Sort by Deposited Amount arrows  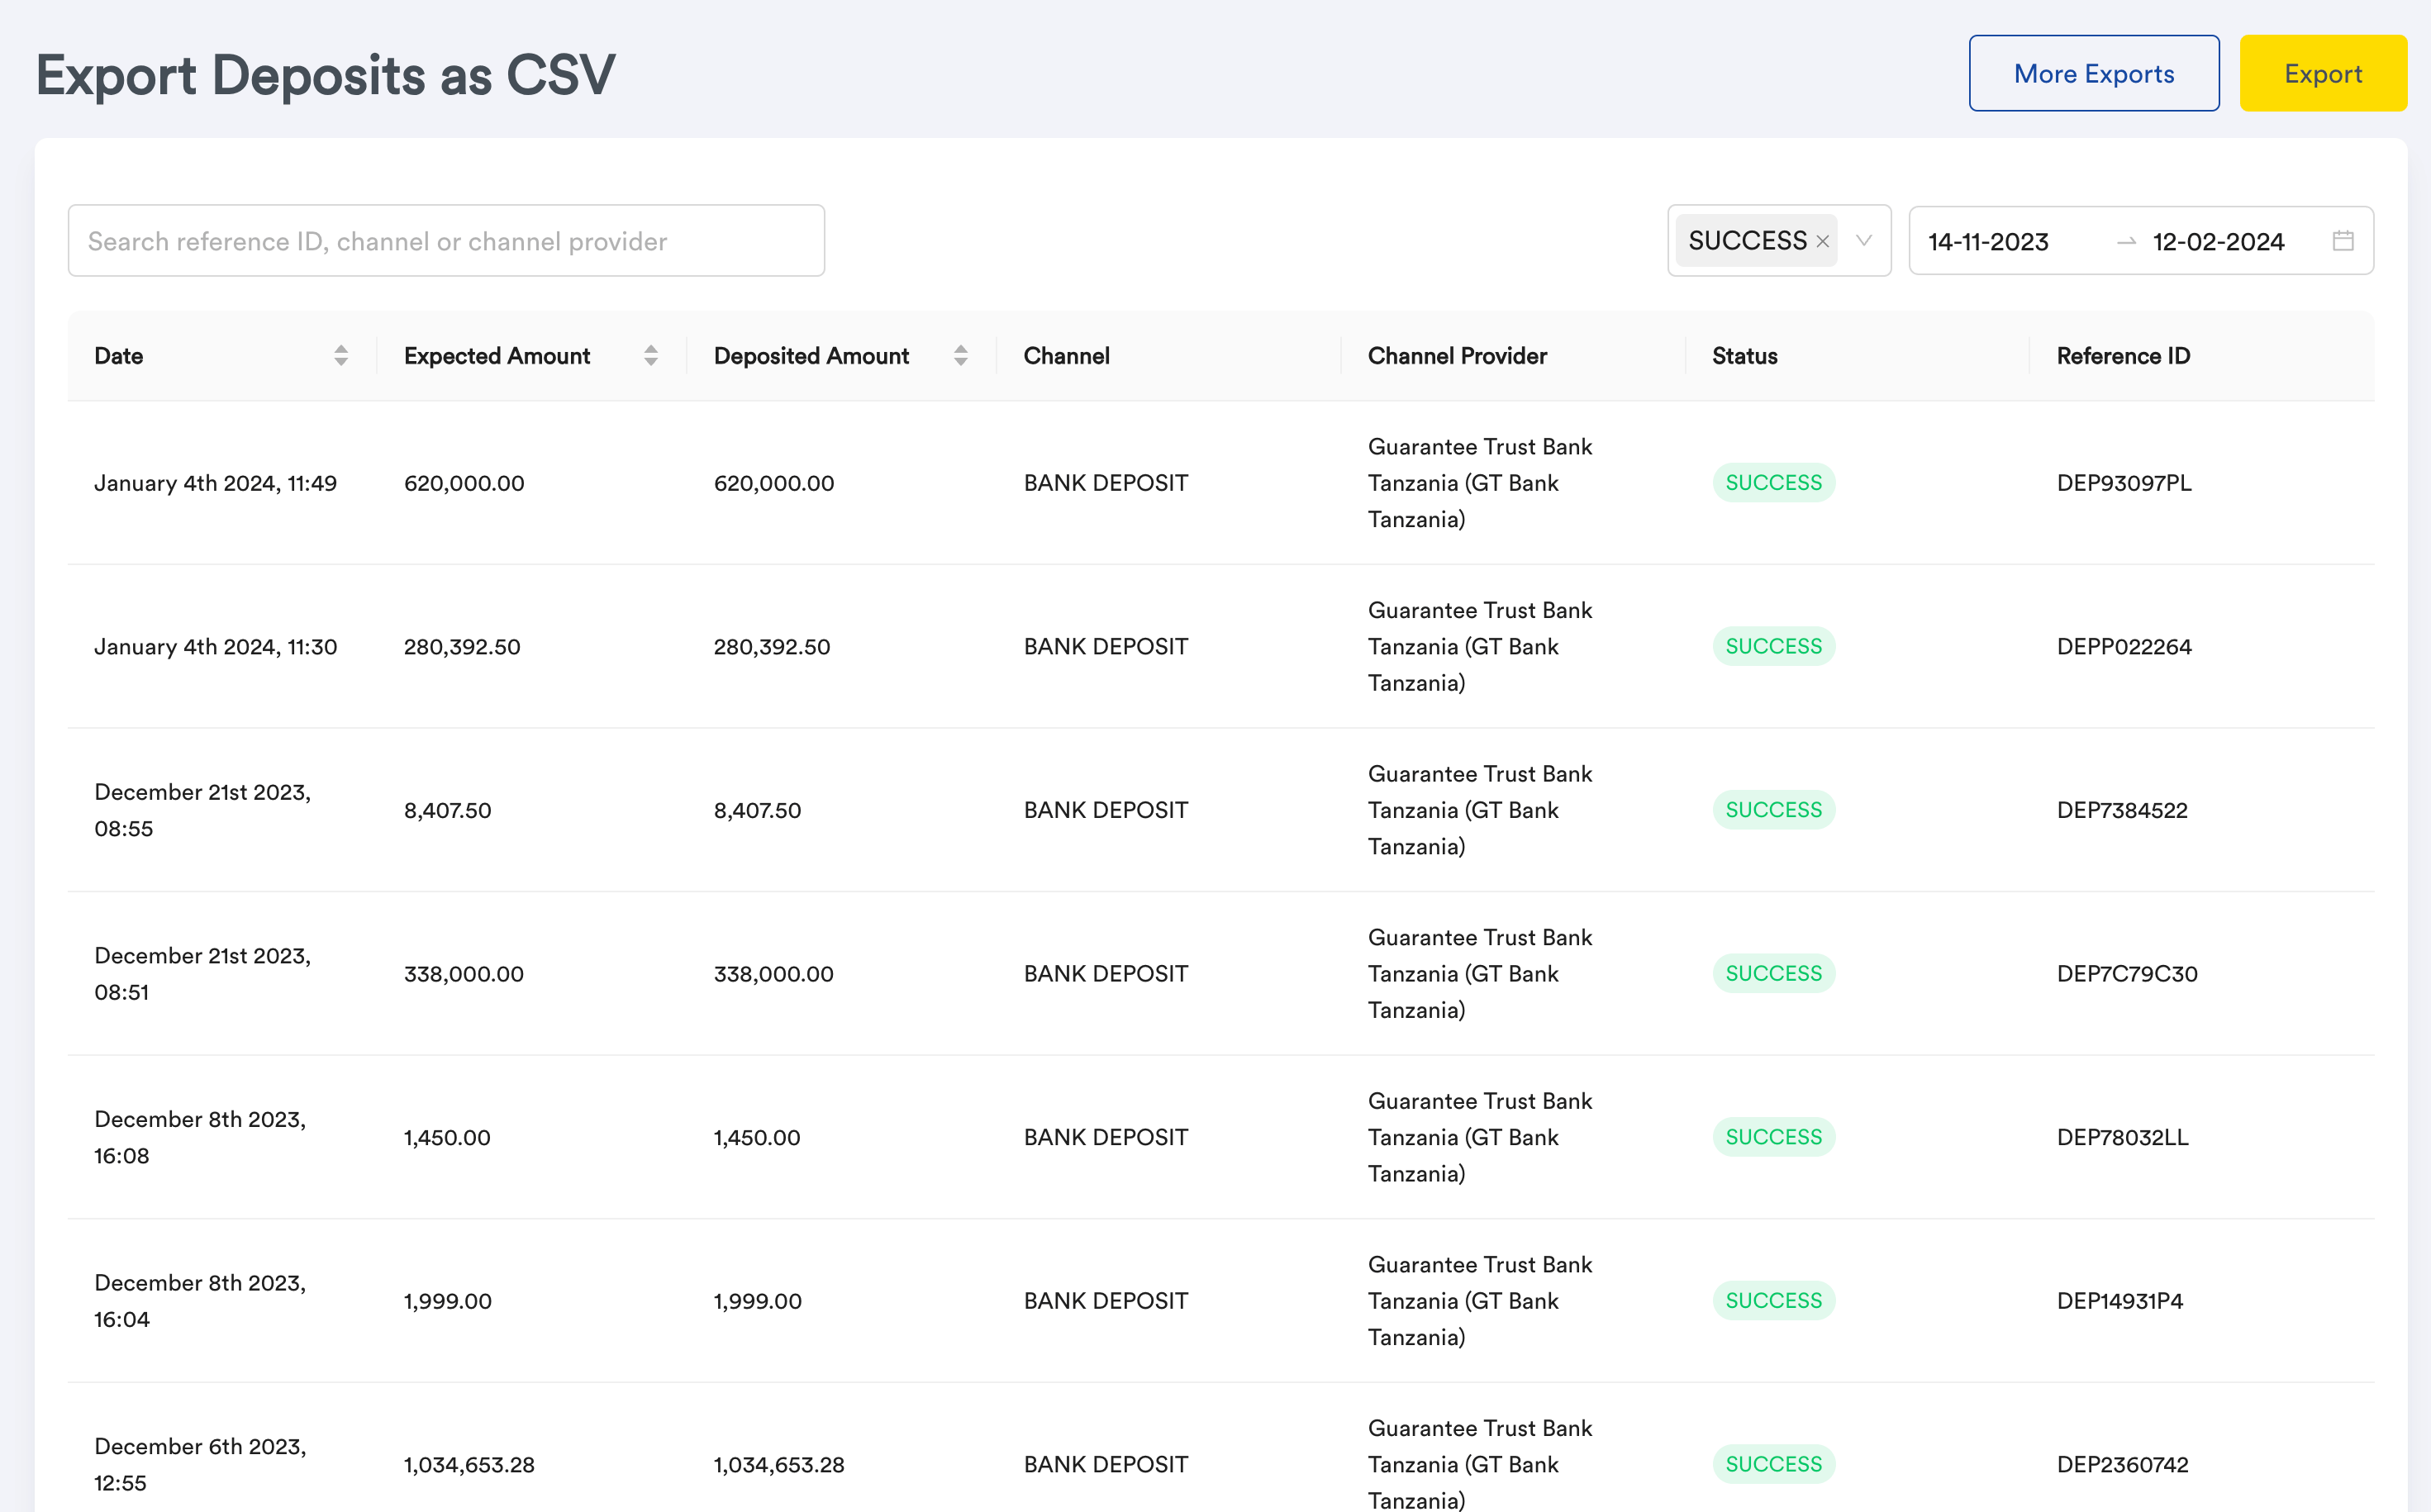(x=961, y=356)
